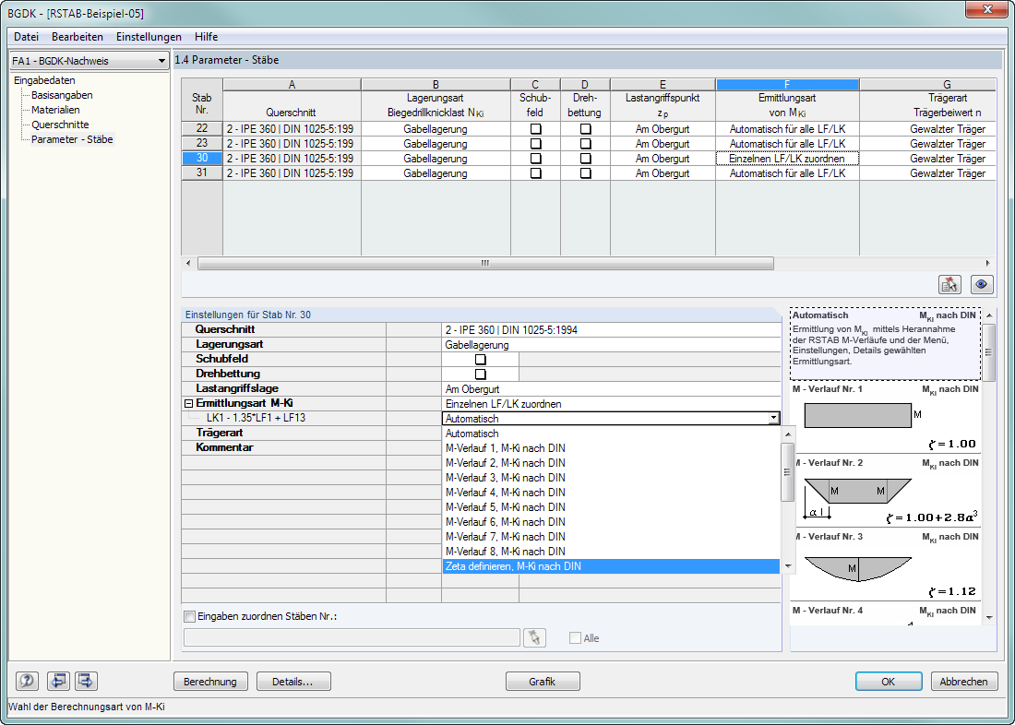Open the Hilfe menu
Viewport: 1015px width, 725px height.
click(206, 37)
